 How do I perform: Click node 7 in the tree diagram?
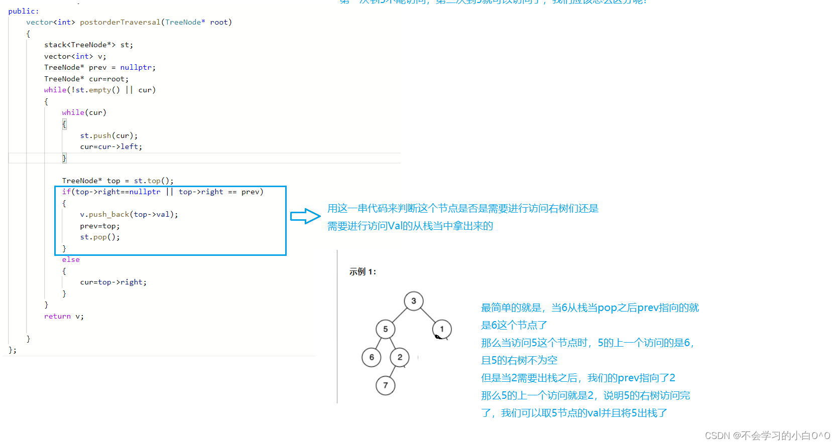386,385
